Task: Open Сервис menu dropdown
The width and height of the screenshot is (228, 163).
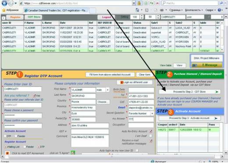Action: coord(210,10)
